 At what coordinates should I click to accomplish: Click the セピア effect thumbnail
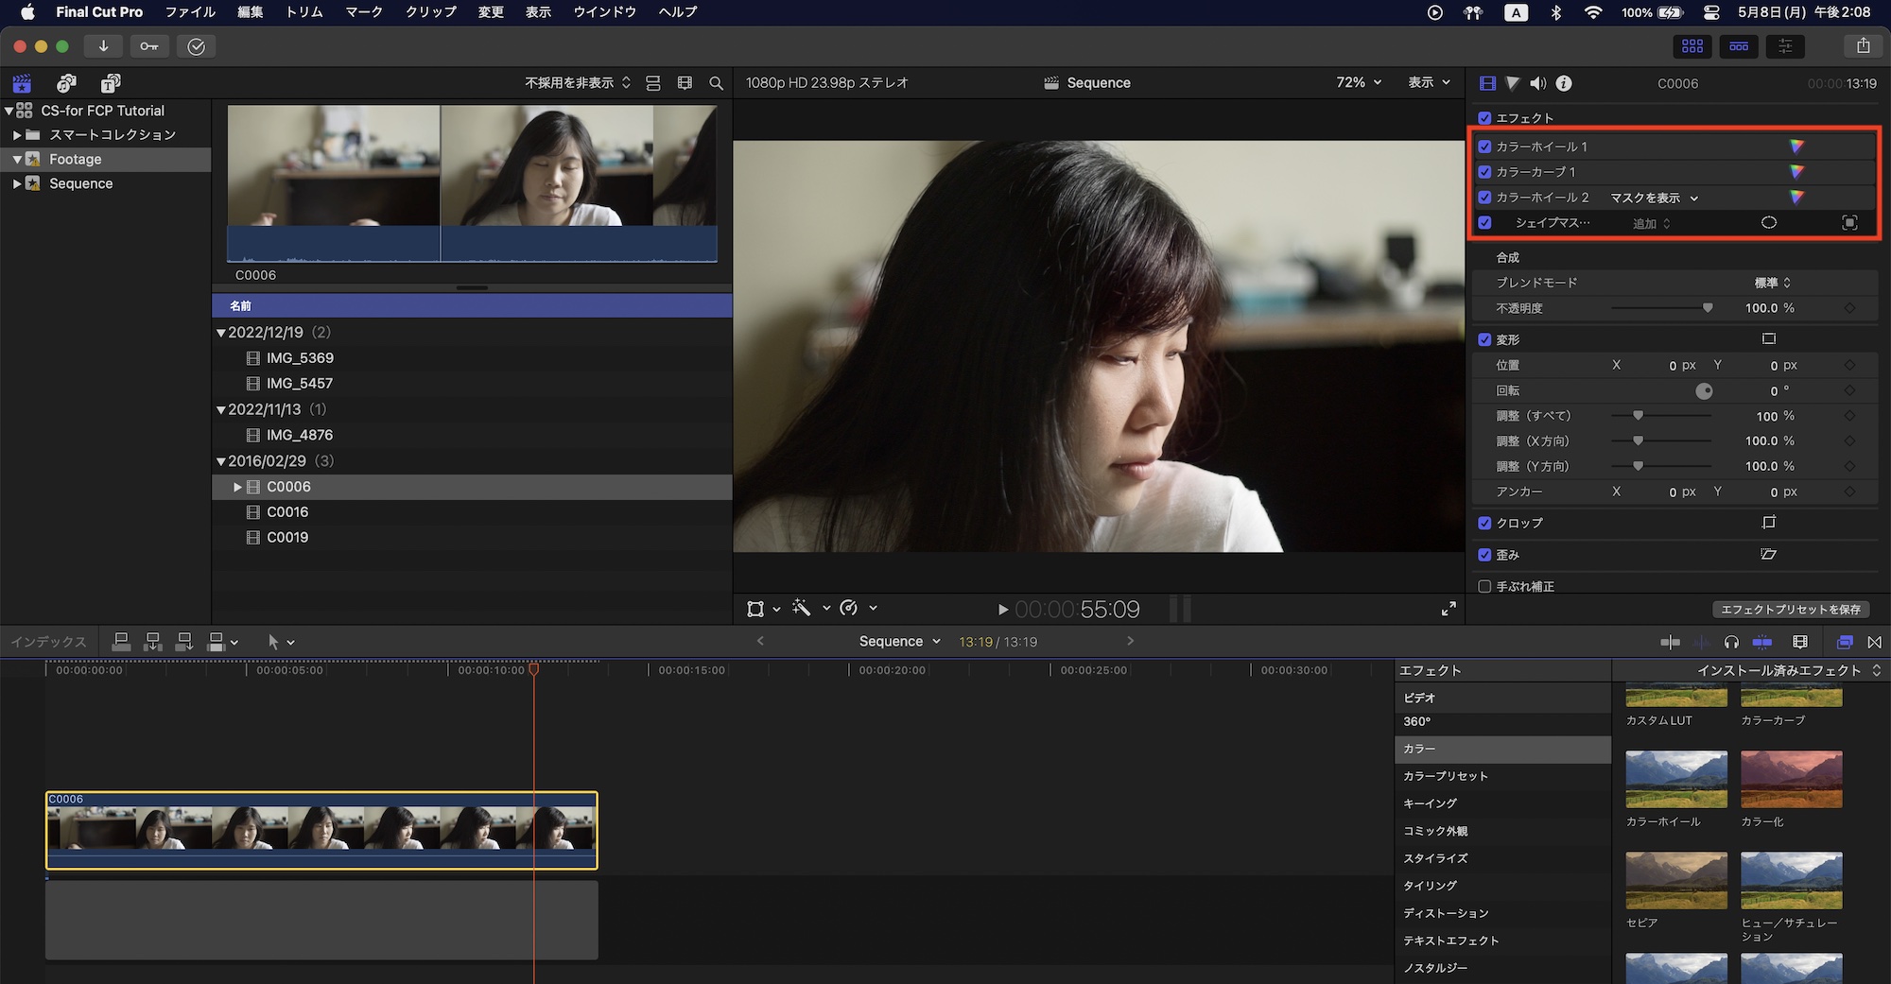(x=1675, y=879)
